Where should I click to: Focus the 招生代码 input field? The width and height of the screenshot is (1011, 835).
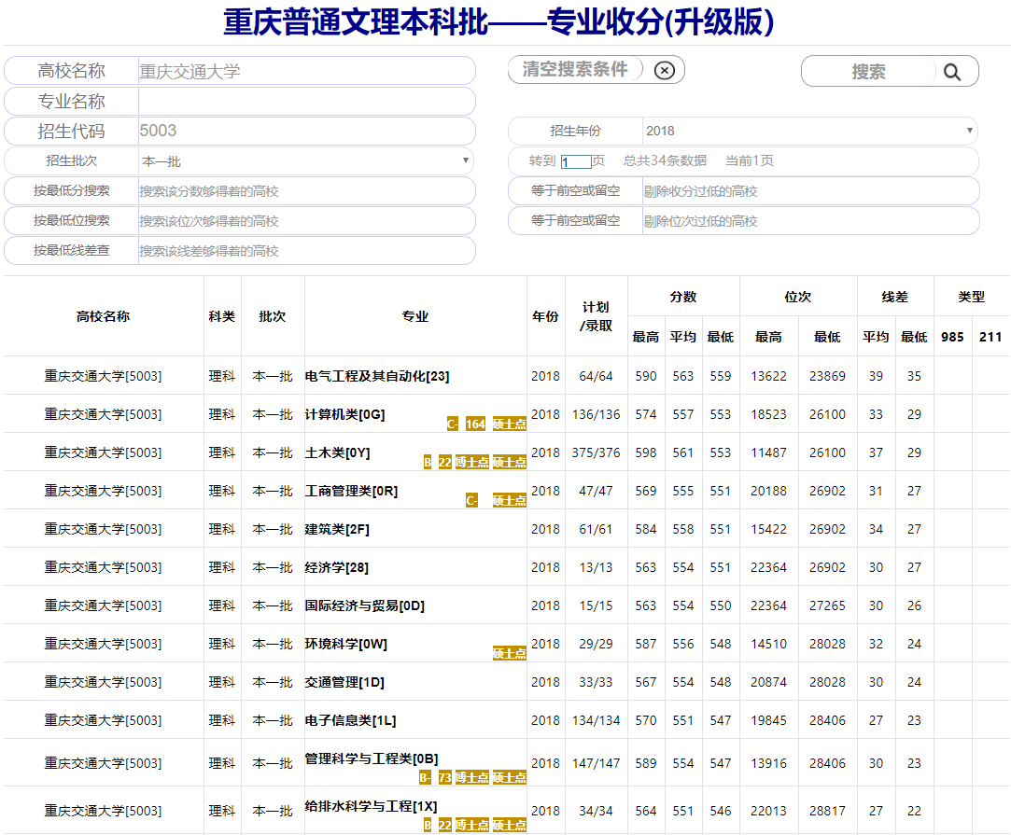(x=306, y=131)
